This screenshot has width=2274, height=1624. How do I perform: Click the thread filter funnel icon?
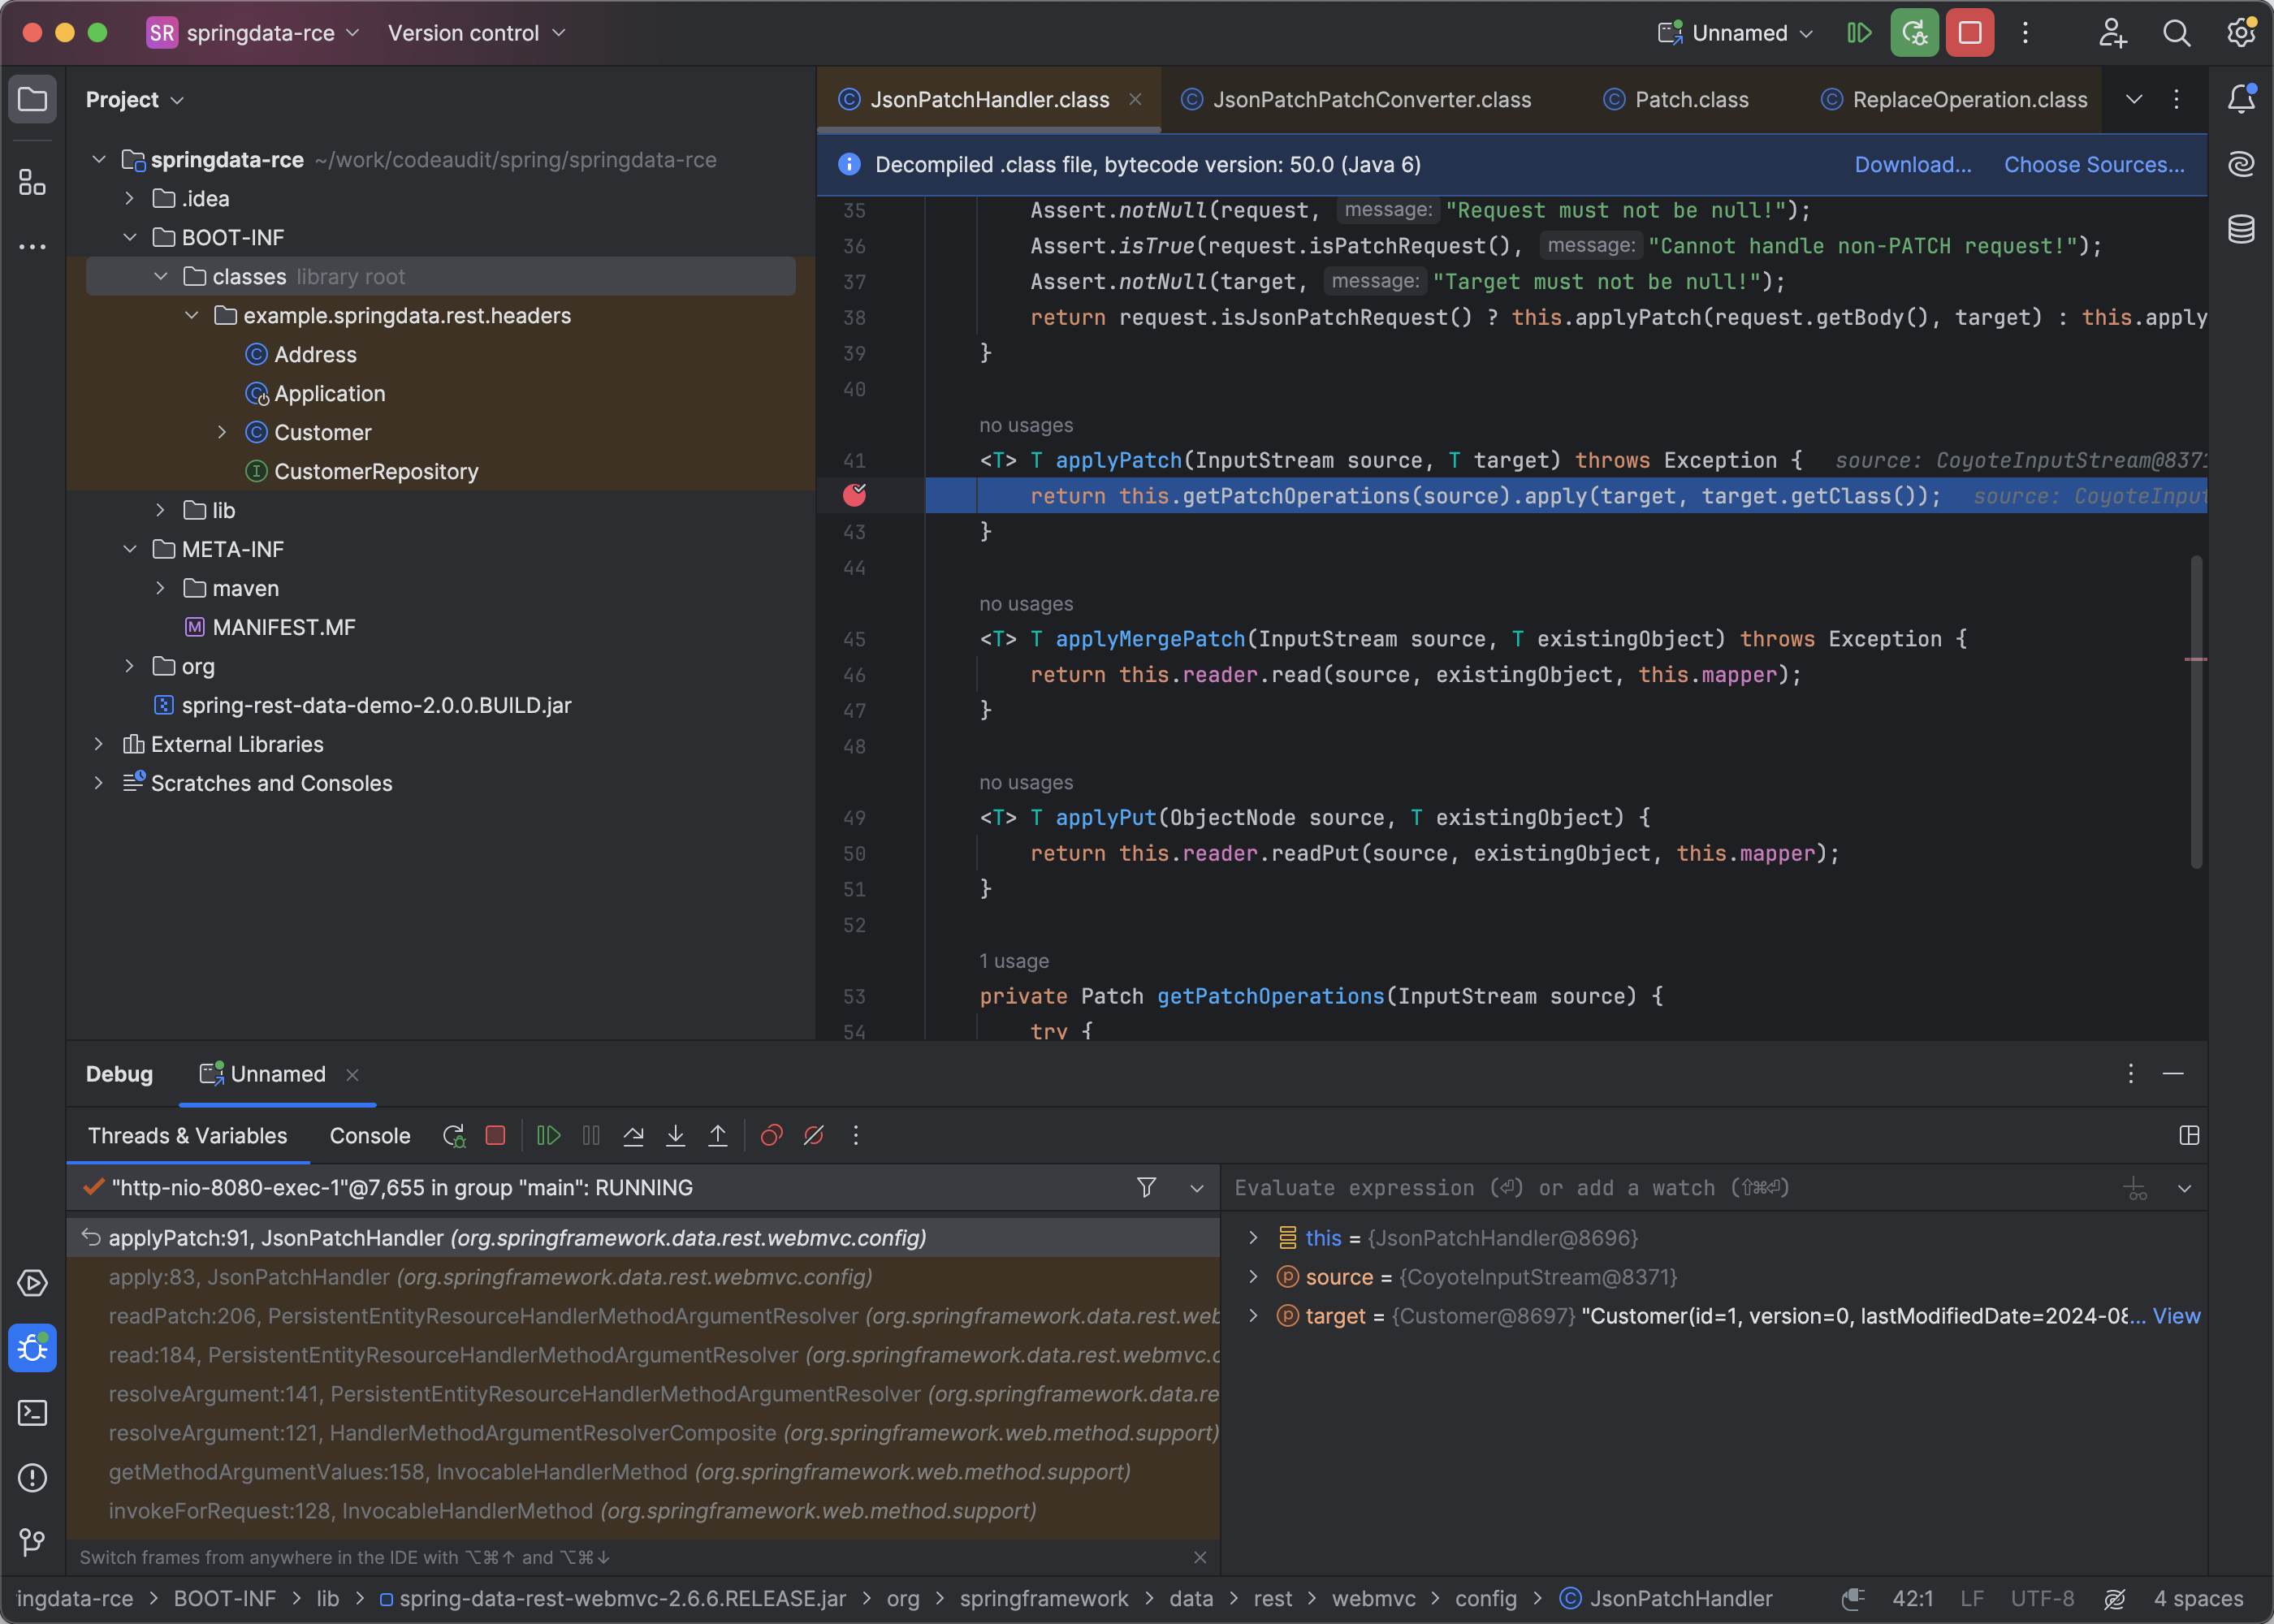(1147, 1187)
